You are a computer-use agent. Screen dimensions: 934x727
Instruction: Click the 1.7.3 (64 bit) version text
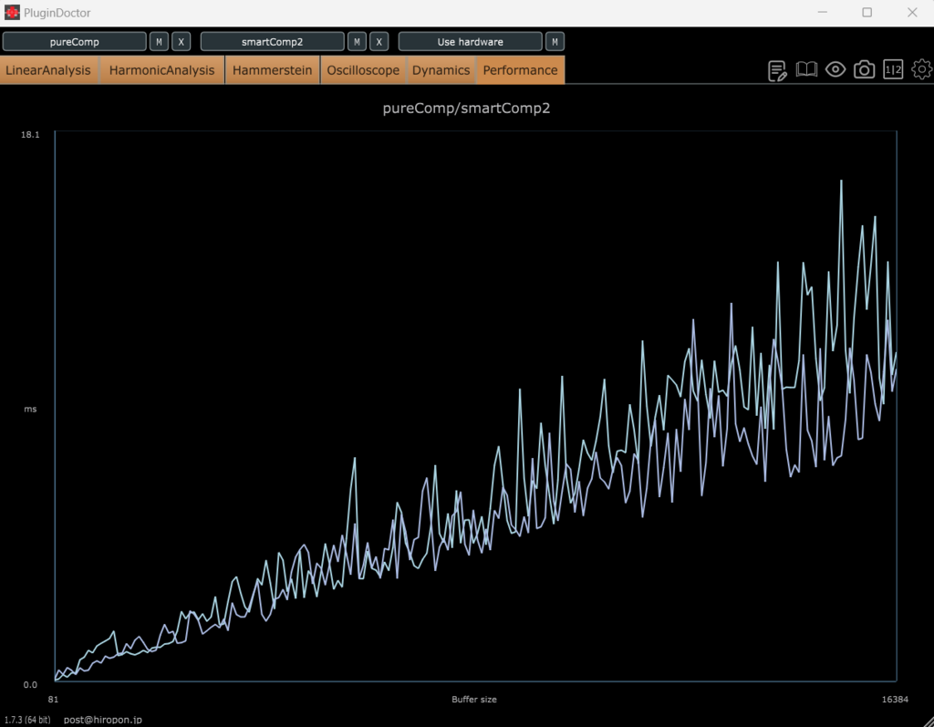[x=27, y=720]
